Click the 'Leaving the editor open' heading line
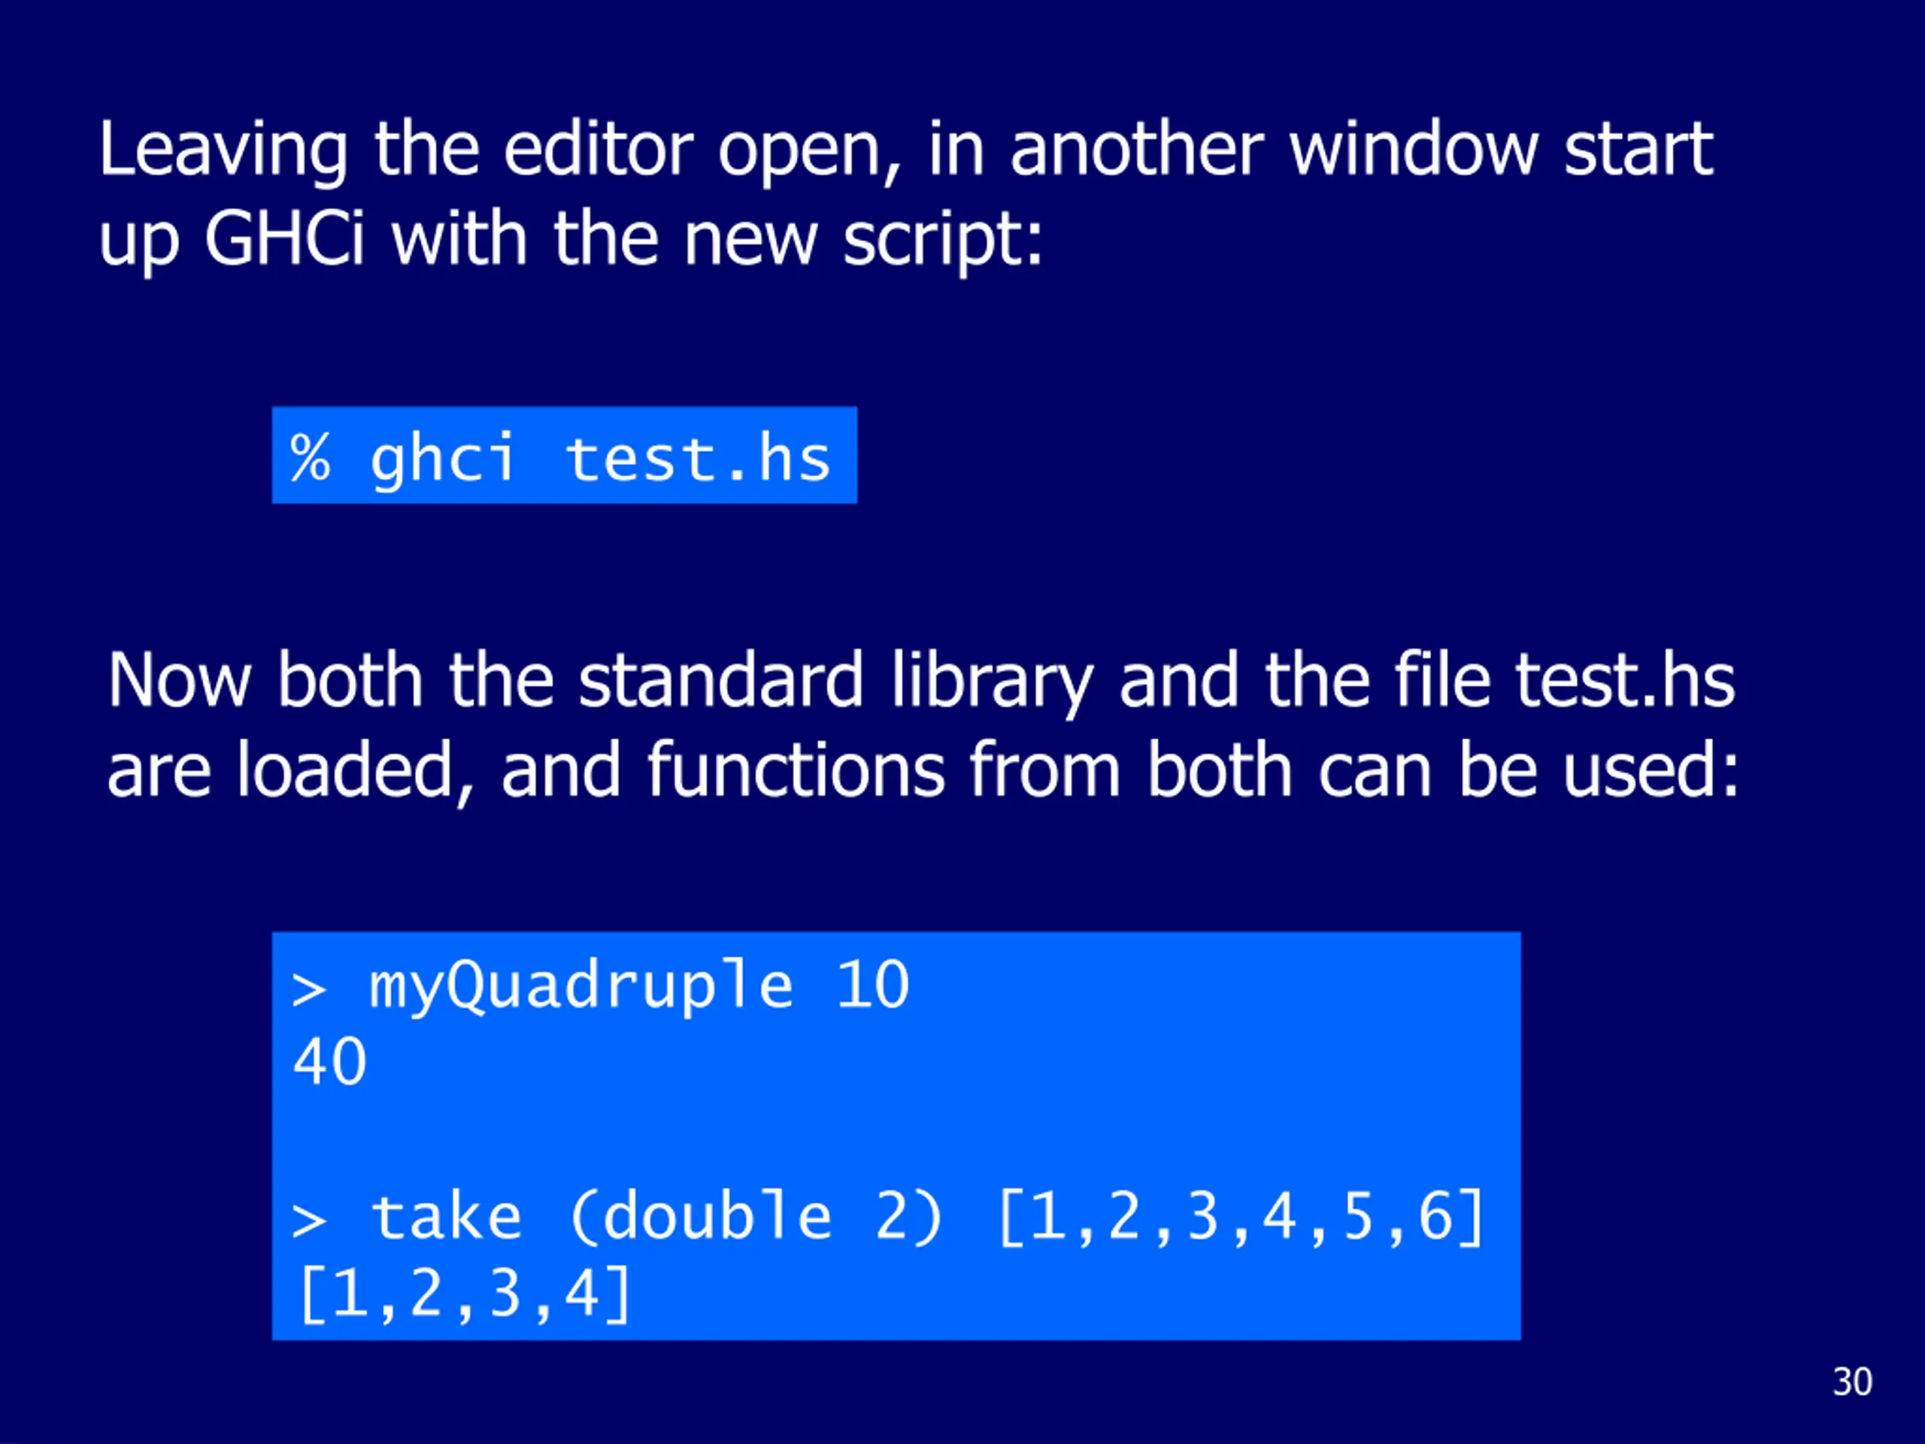The width and height of the screenshot is (1925, 1444). click(906, 150)
